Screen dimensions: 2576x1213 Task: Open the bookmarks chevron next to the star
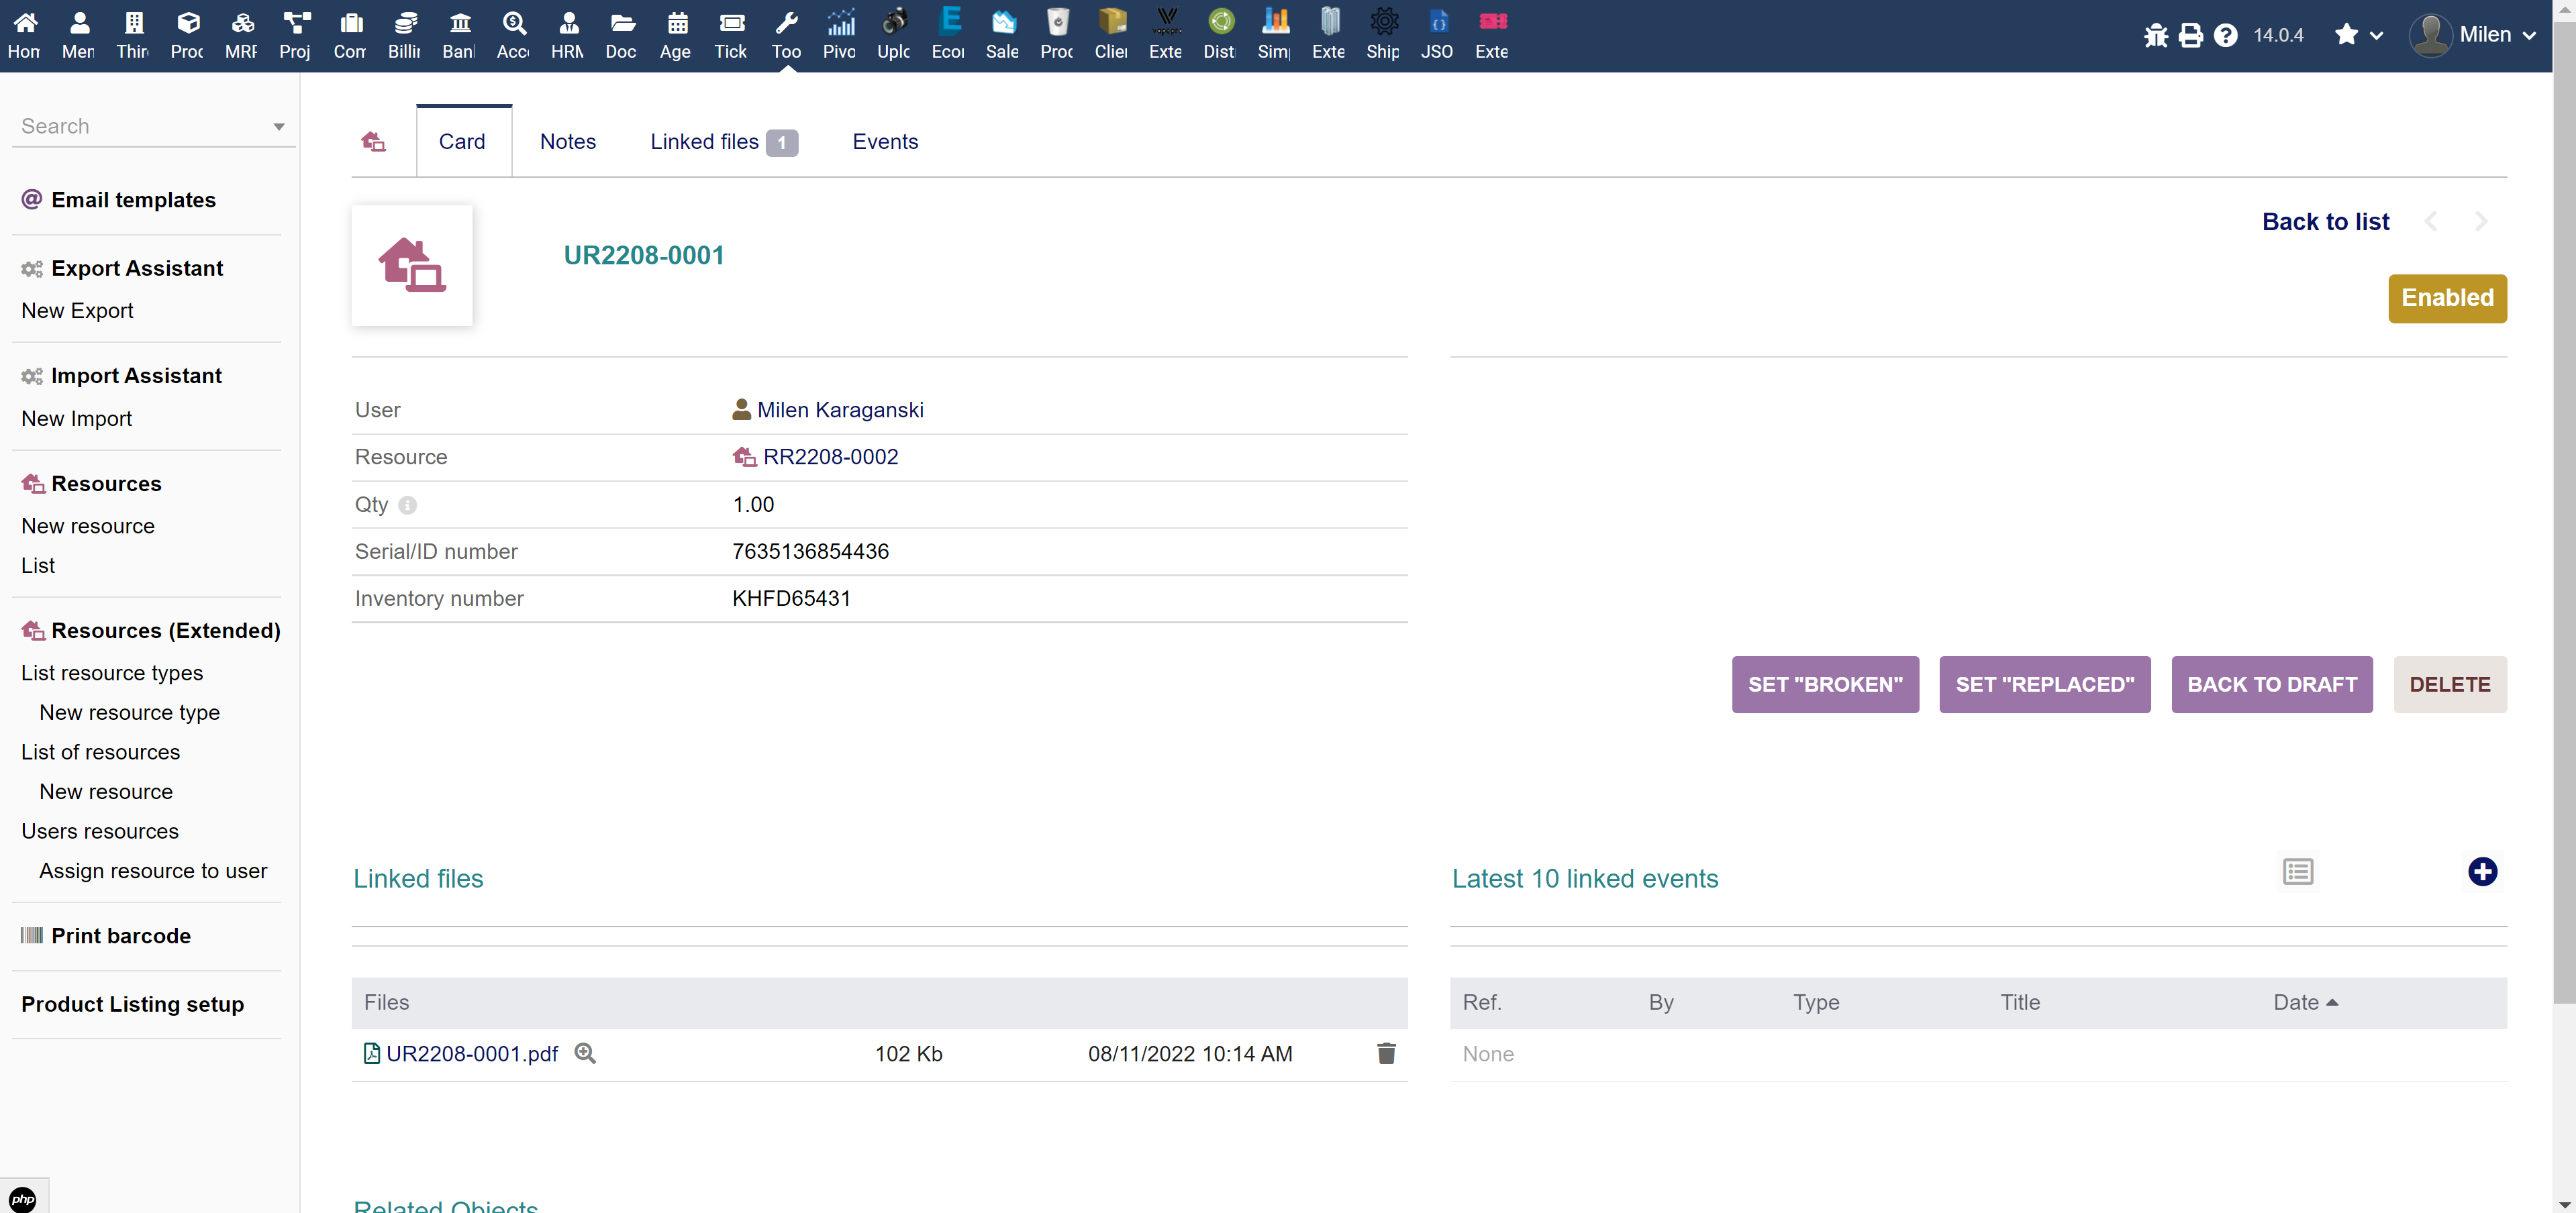(2375, 35)
